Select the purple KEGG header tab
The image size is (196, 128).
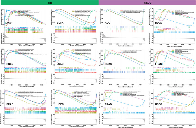click(x=147, y=3)
